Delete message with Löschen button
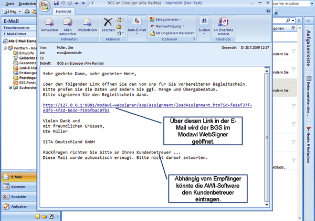 (x=108, y=25)
